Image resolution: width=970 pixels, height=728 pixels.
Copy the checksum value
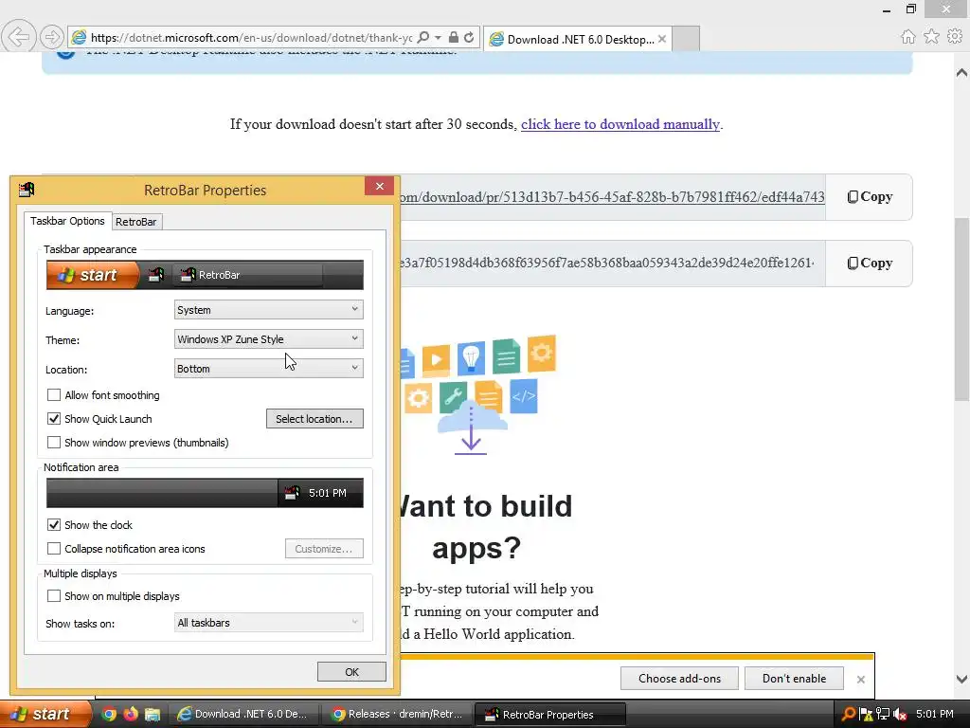pyautogui.click(x=870, y=264)
